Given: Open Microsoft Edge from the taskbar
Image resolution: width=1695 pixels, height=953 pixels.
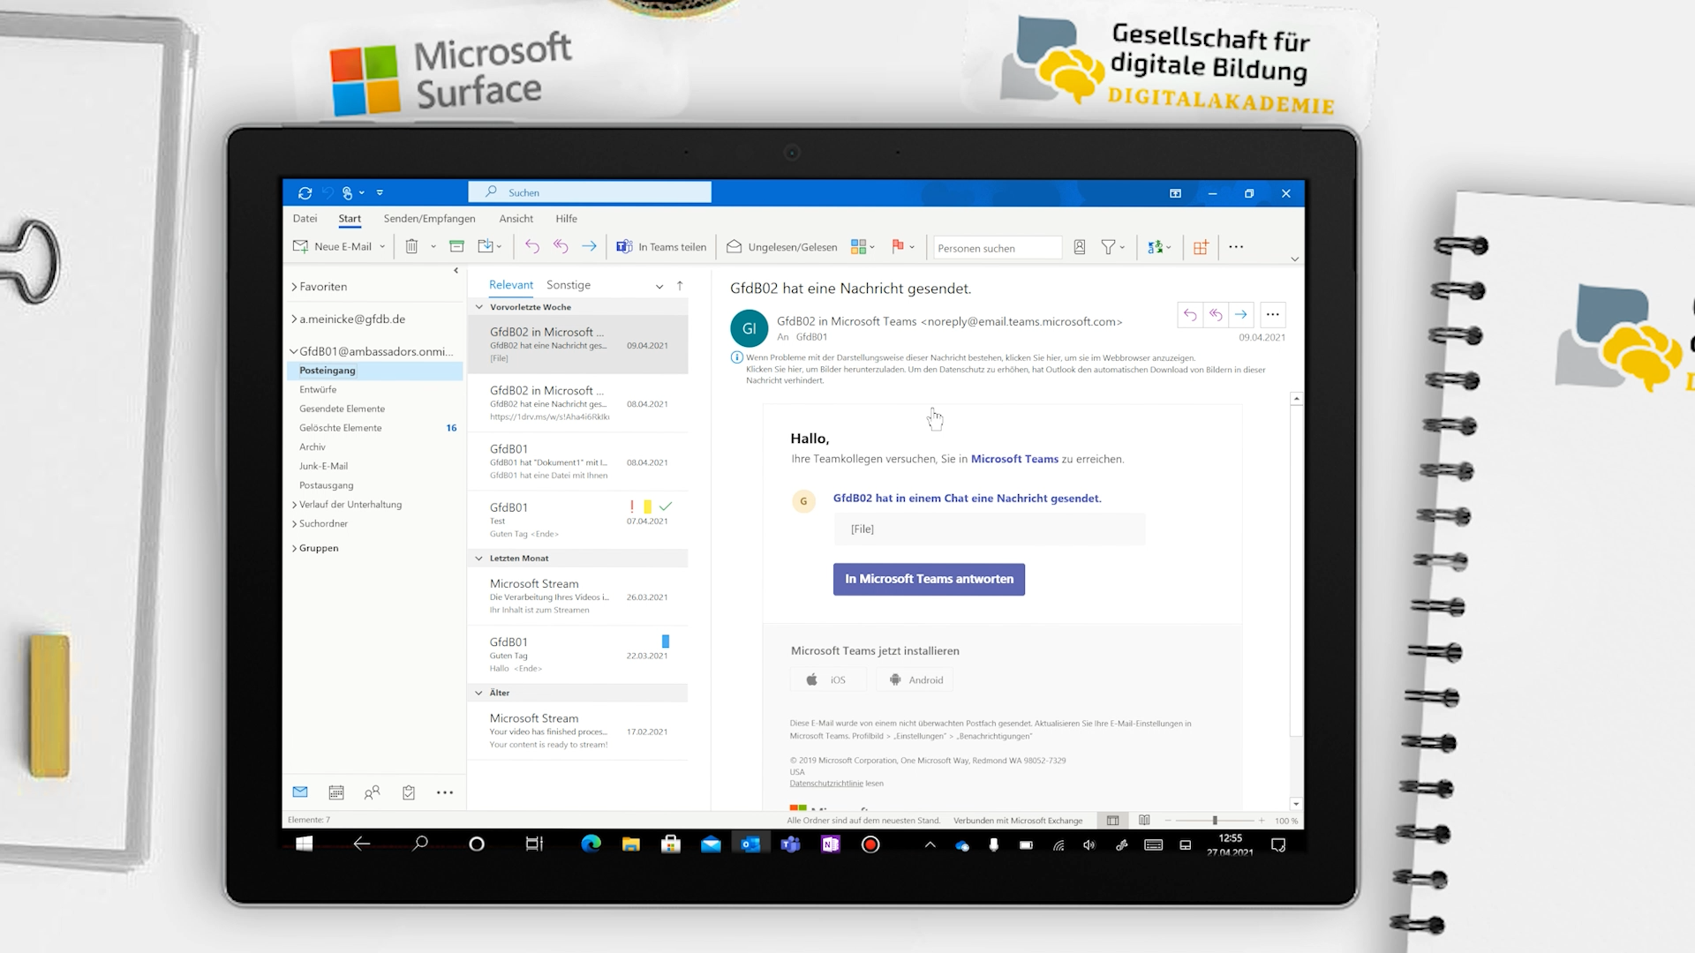Looking at the screenshot, I should (x=591, y=844).
